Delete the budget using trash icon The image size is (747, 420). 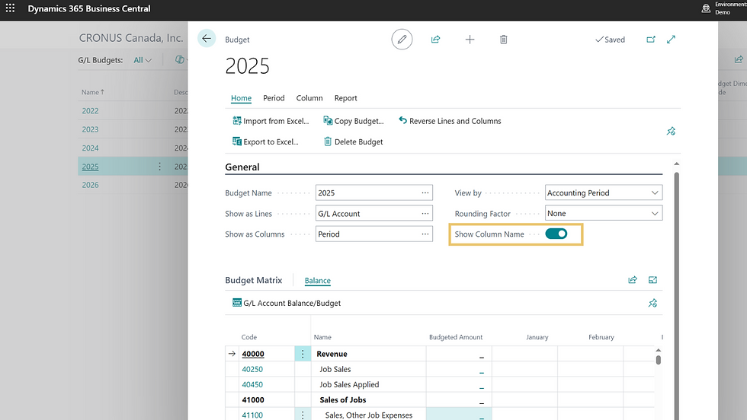point(504,40)
